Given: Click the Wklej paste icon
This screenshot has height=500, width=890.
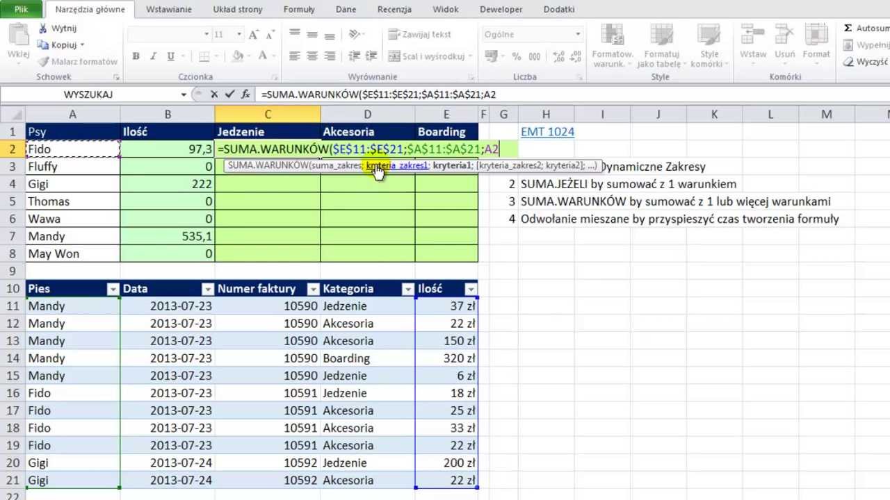Looking at the screenshot, I should coord(18,35).
